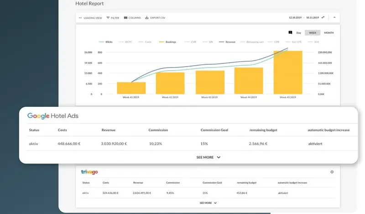
Task: Click trivago 324.436,00 € costs value
Action: pos(110,193)
